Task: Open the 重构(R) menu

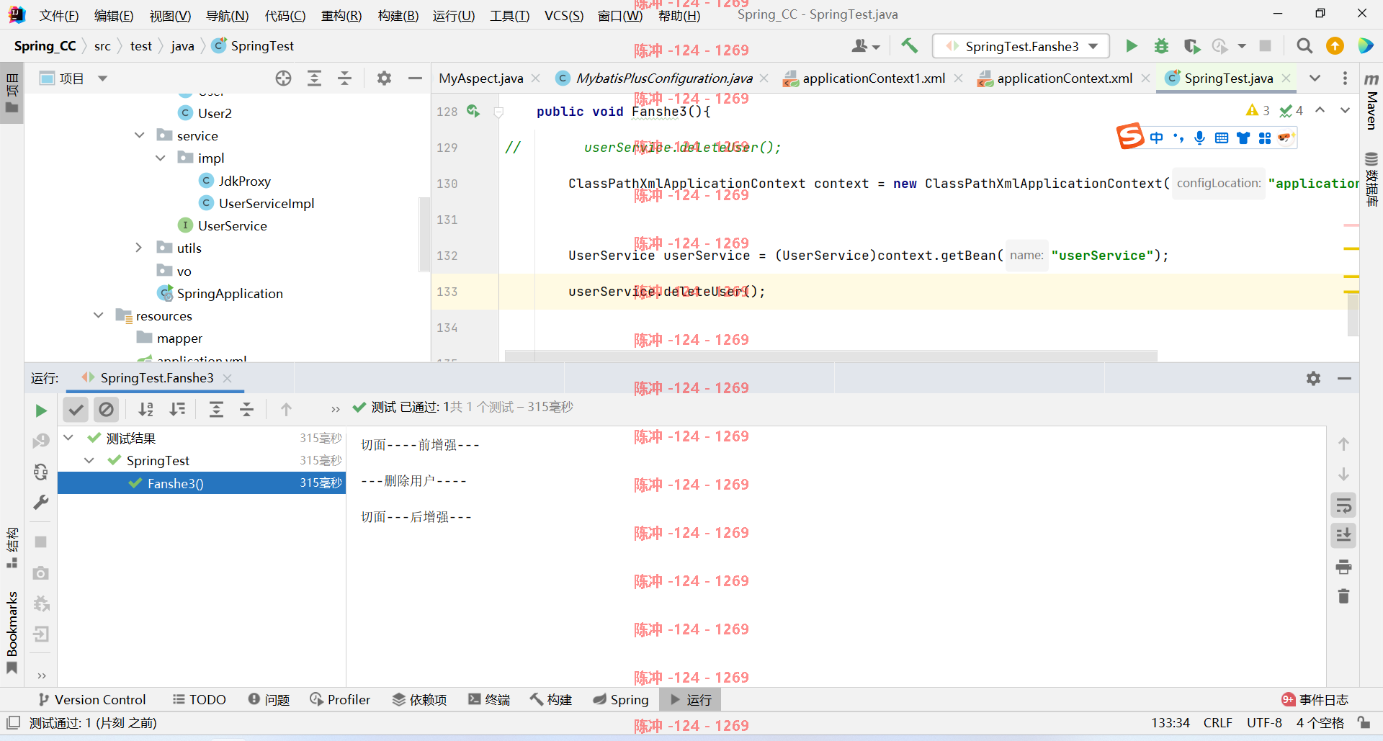Action: (341, 15)
